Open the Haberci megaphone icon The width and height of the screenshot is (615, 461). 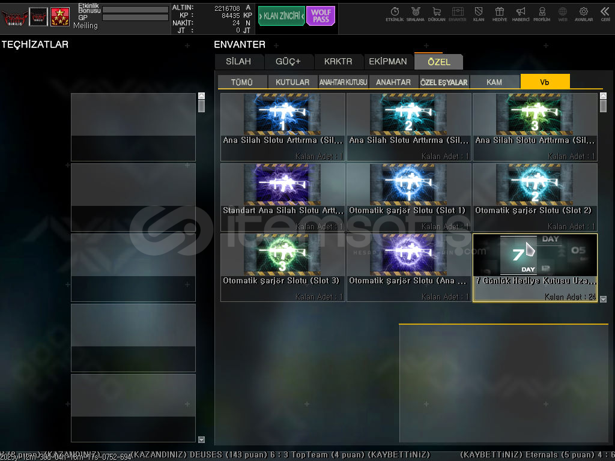tap(521, 13)
